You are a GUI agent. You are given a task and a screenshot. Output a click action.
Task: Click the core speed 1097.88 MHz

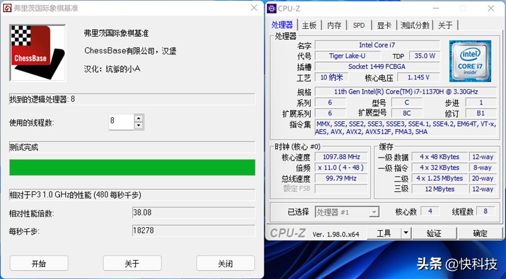[342, 157]
